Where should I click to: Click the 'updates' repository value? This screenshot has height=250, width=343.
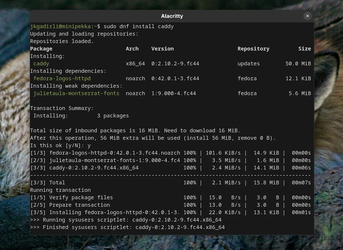pos(249,63)
